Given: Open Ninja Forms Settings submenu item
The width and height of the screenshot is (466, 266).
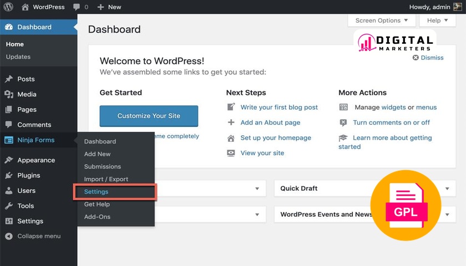Looking at the screenshot, I should point(97,192).
